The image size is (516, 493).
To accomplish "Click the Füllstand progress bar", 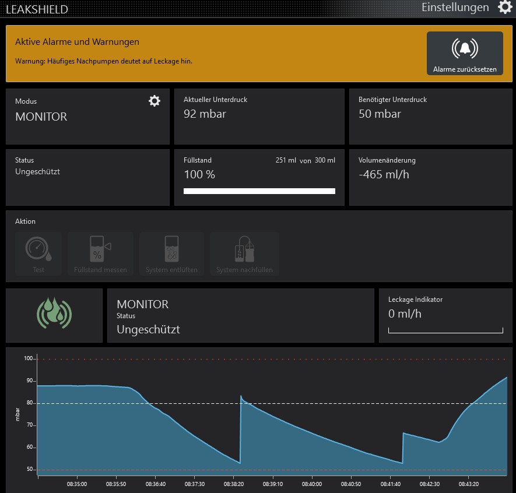I will [259, 191].
